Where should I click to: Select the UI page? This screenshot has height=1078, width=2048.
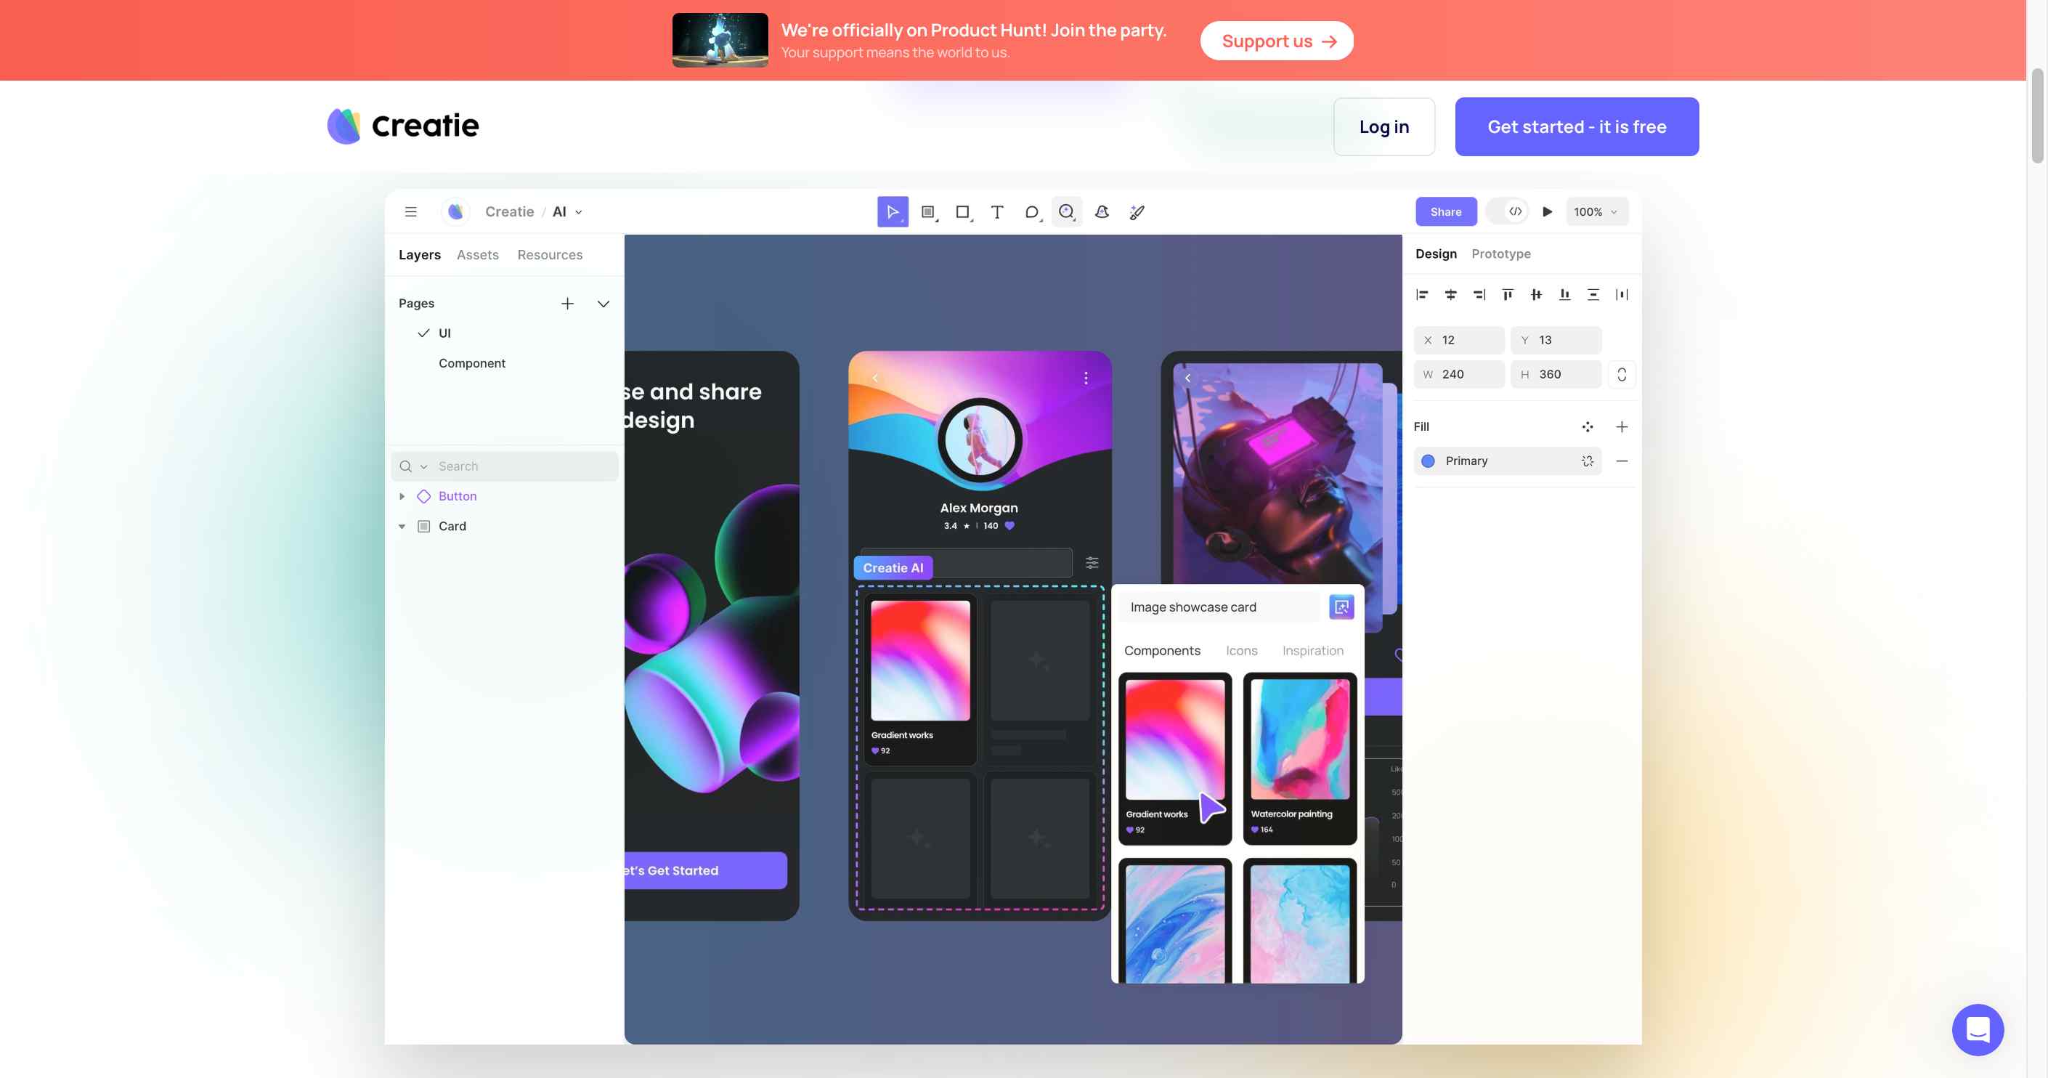[x=444, y=333]
